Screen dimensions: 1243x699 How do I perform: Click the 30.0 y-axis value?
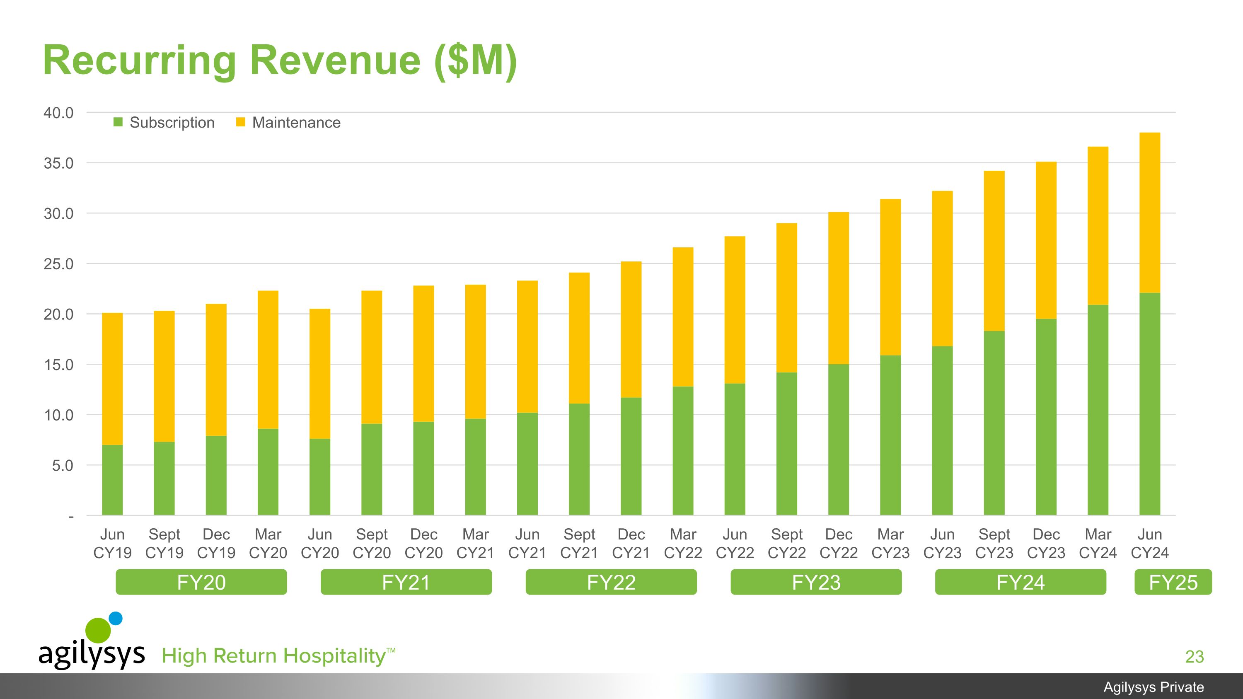click(58, 214)
